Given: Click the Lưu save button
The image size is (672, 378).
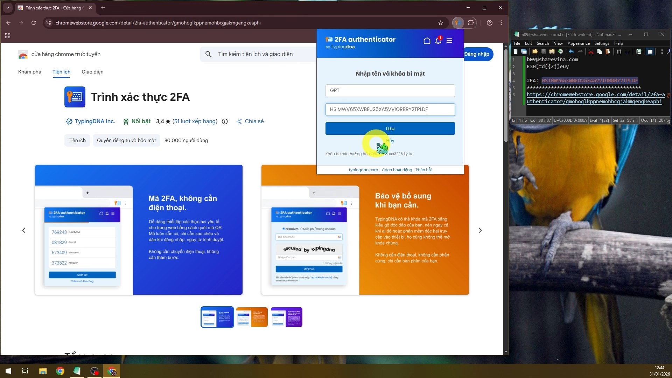Looking at the screenshot, I should 390,128.
